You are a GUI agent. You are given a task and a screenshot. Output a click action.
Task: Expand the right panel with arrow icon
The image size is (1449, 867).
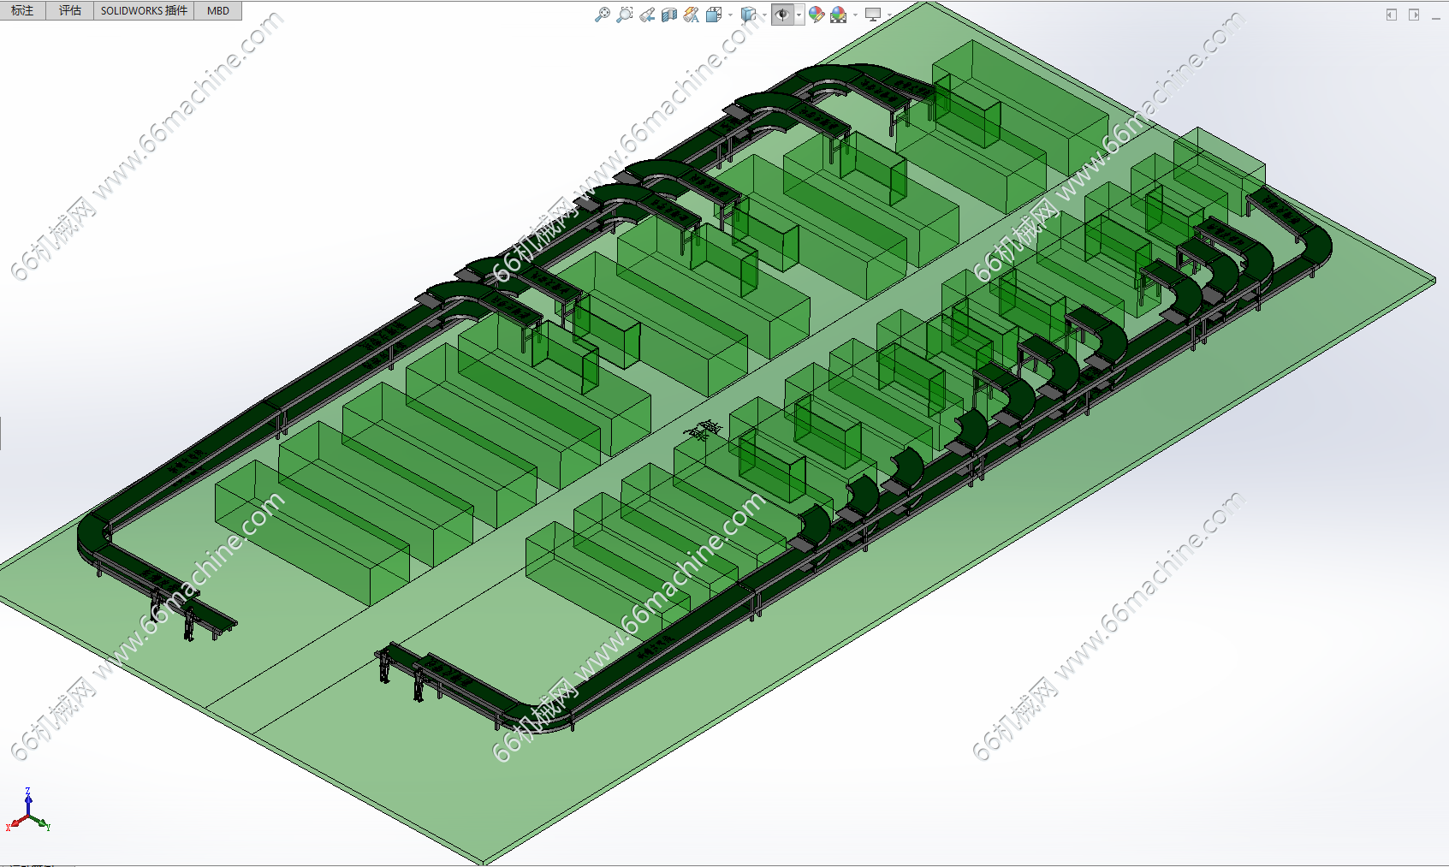pyautogui.click(x=1414, y=15)
